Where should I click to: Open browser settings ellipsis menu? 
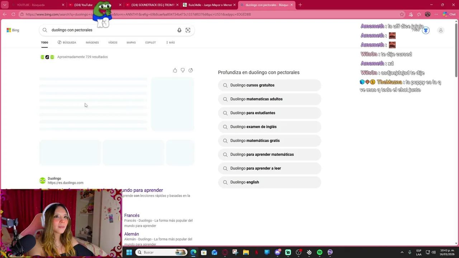436,14
